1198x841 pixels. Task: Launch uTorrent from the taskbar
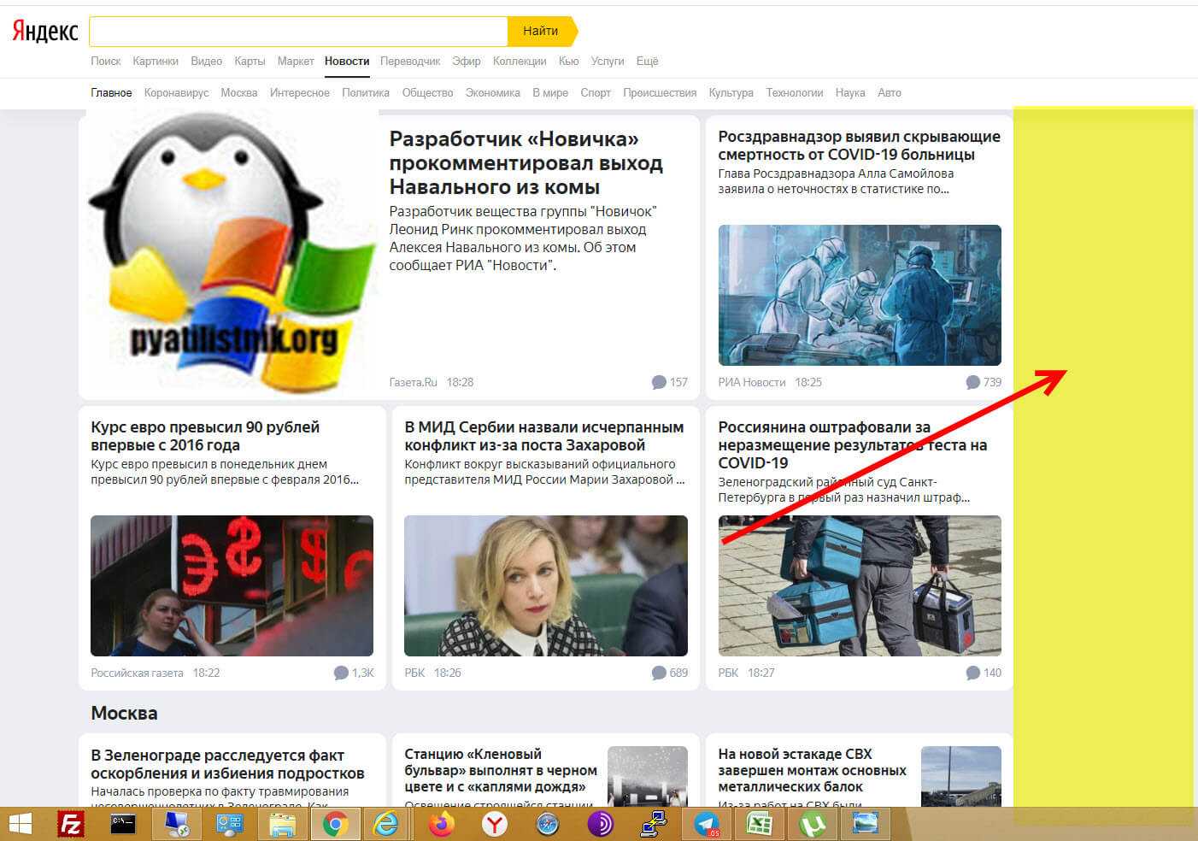click(811, 824)
